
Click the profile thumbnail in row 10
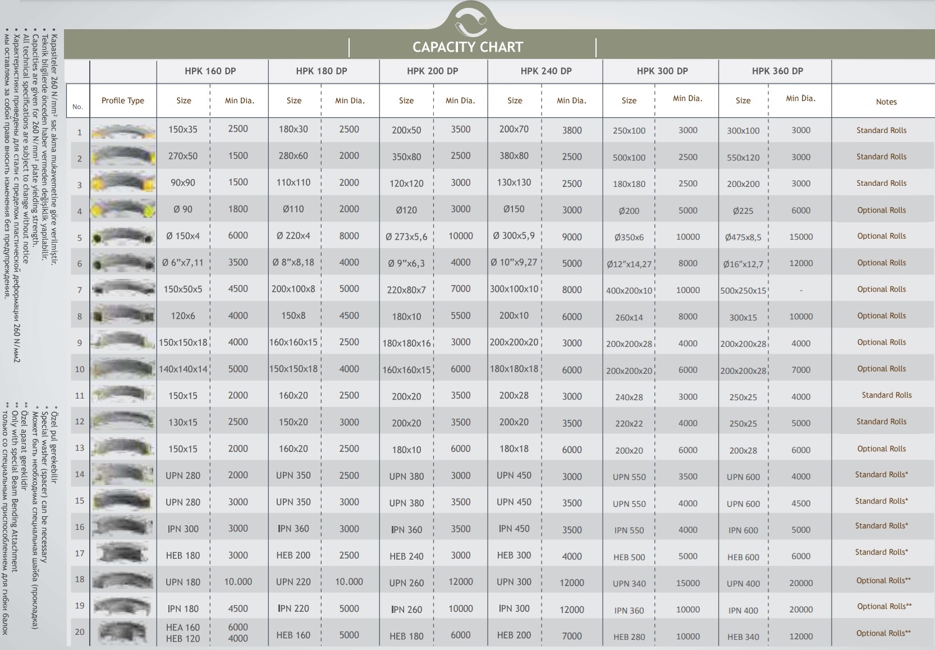coord(123,368)
